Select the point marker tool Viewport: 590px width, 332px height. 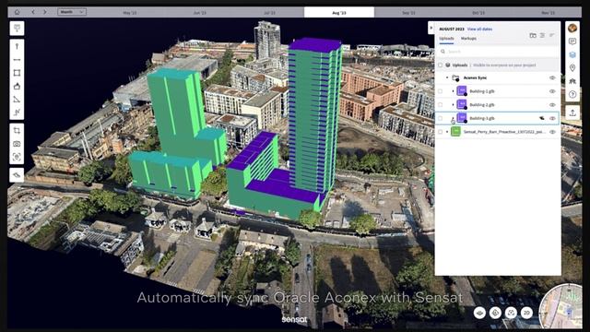[17, 46]
